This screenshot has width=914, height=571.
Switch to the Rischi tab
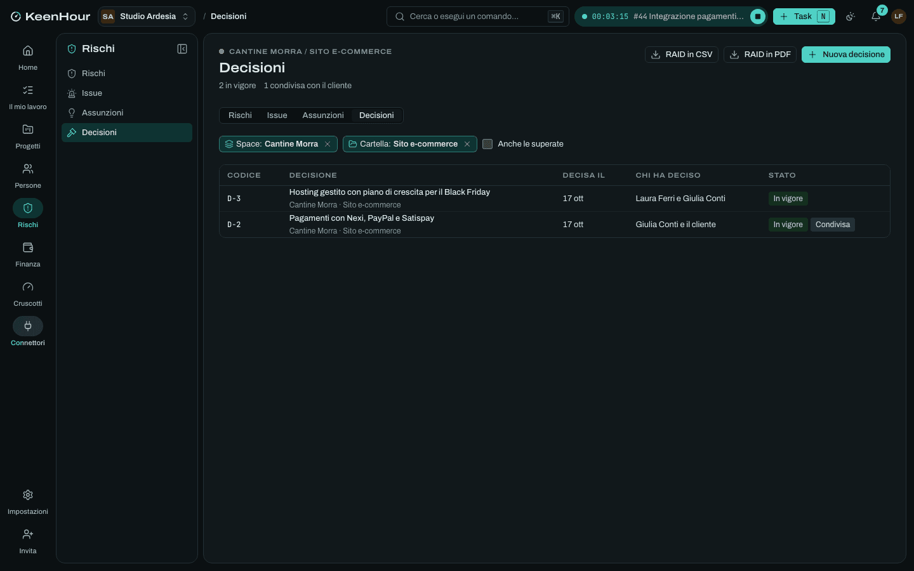click(240, 115)
